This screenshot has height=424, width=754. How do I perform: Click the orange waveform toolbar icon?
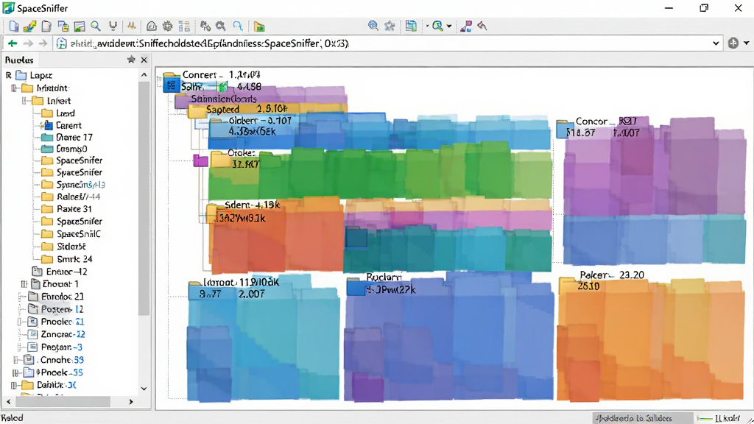coord(131,26)
